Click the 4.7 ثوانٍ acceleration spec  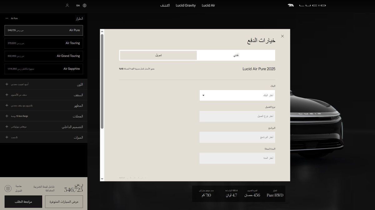(232, 195)
